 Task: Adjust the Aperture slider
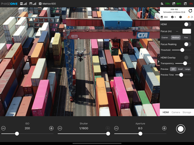pos(140,134)
